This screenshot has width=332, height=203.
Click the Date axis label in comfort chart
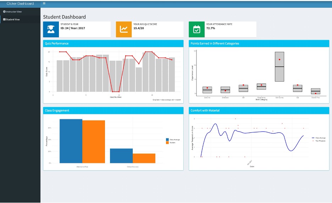coord(252,166)
